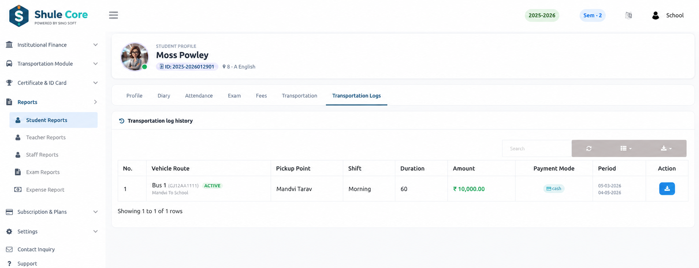Click the 2025-2026 academic year badge
Screen dimensions: 699x268
point(542,15)
